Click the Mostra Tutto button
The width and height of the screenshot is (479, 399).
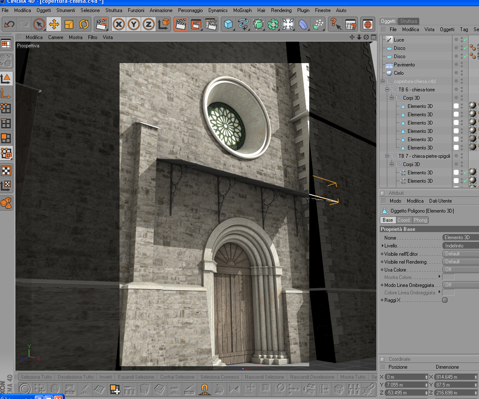(353, 377)
